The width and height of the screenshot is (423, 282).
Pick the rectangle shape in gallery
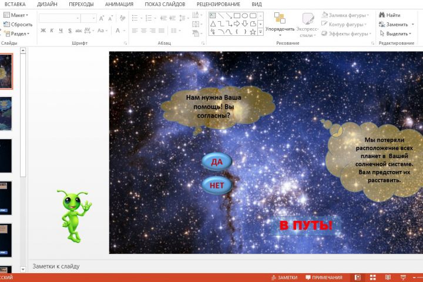[237, 16]
